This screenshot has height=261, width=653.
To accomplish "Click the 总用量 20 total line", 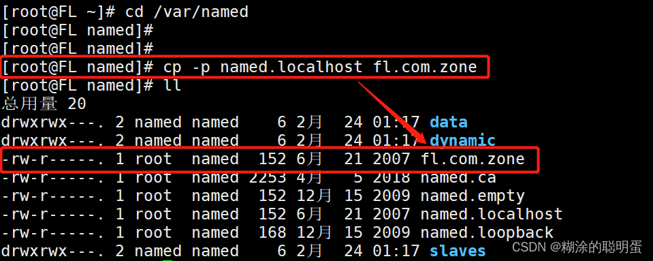I will (44, 104).
